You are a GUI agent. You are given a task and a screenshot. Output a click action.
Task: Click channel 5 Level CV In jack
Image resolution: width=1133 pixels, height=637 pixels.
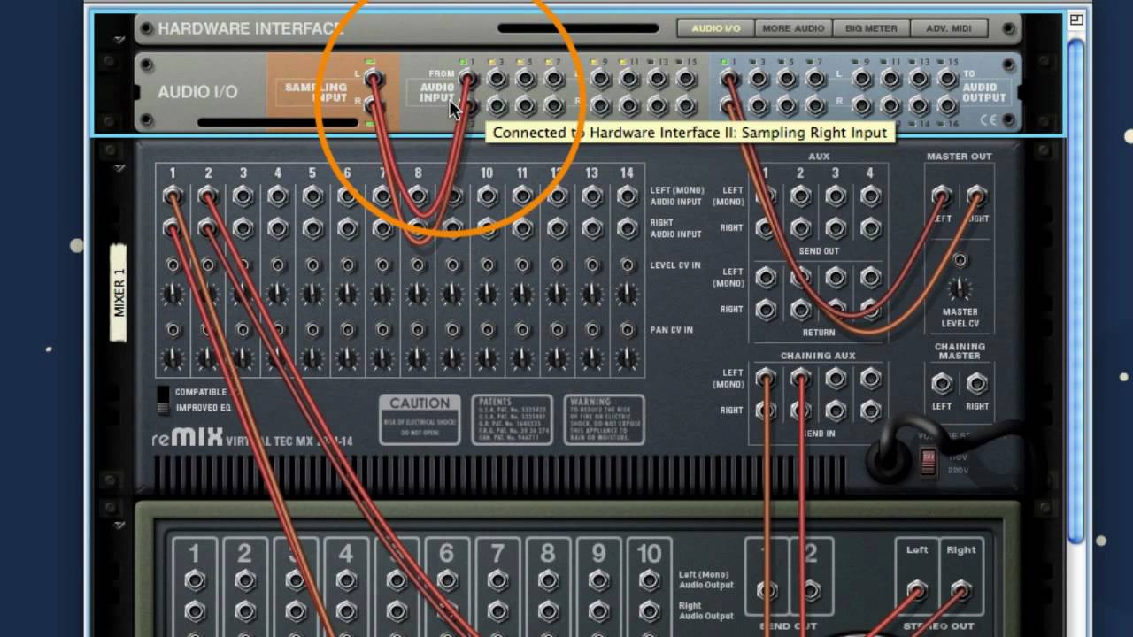pos(312,265)
